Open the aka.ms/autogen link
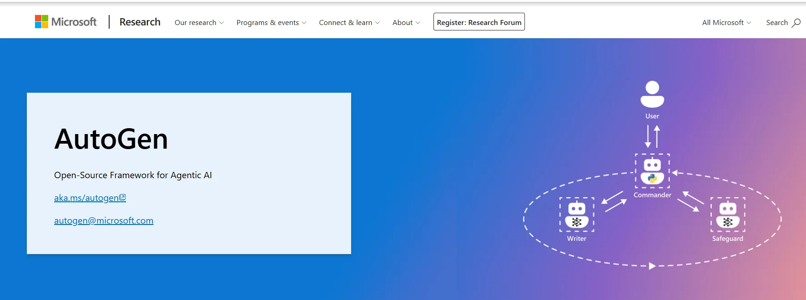Viewport: 806px width, 300px height. [x=90, y=198]
